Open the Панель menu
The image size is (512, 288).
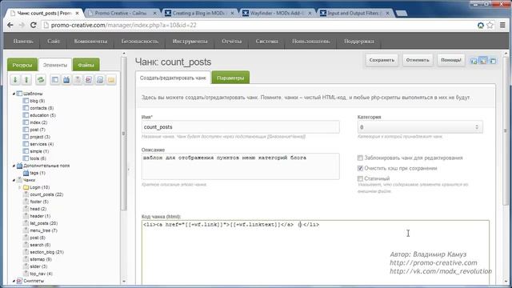(x=23, y=41)
